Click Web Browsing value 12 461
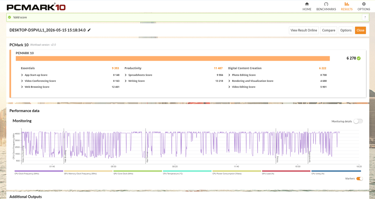375x199 pixels. (115, 87)
